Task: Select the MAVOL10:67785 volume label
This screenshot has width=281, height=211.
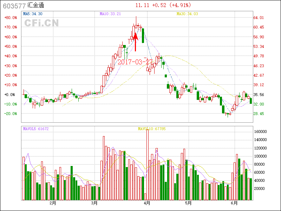Action: (152, 129)
